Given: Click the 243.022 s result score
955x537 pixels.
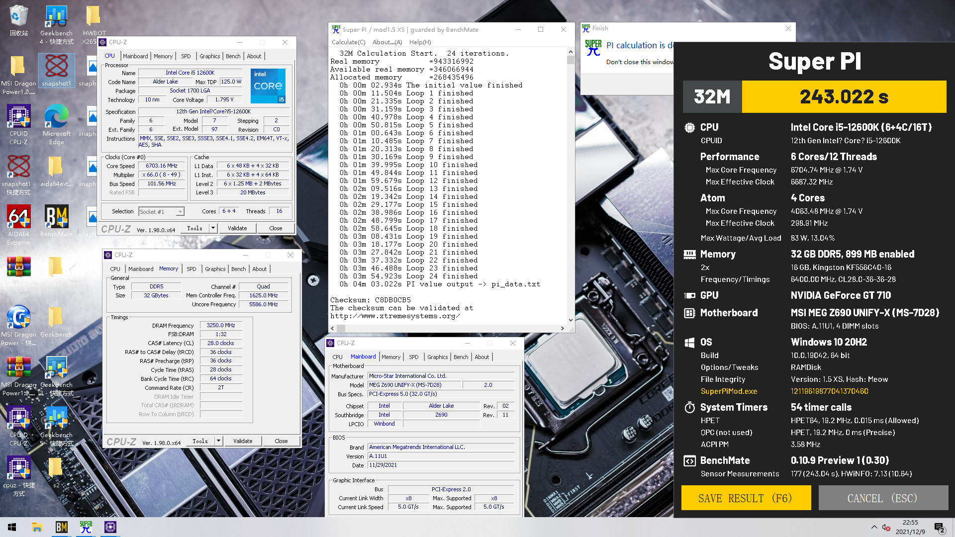Looking at the screenshot, I should [844, 96].
